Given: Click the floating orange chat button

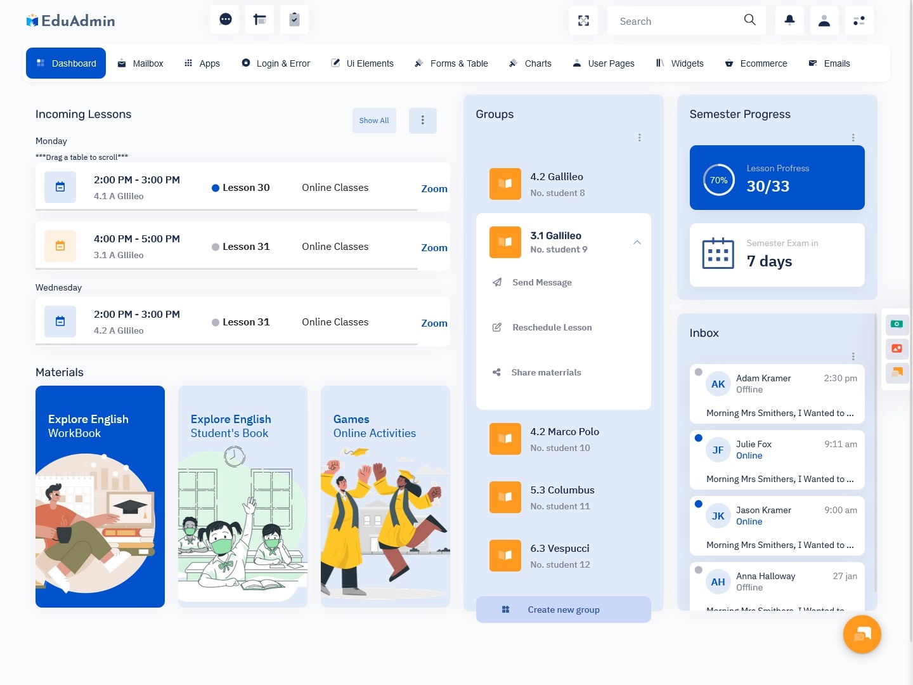Looking at the screenshot, I should [x=862, y=634].
